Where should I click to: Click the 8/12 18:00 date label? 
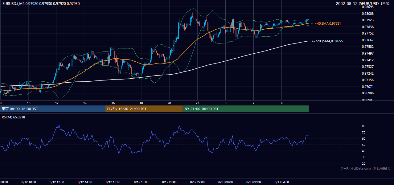pos(141,182)
